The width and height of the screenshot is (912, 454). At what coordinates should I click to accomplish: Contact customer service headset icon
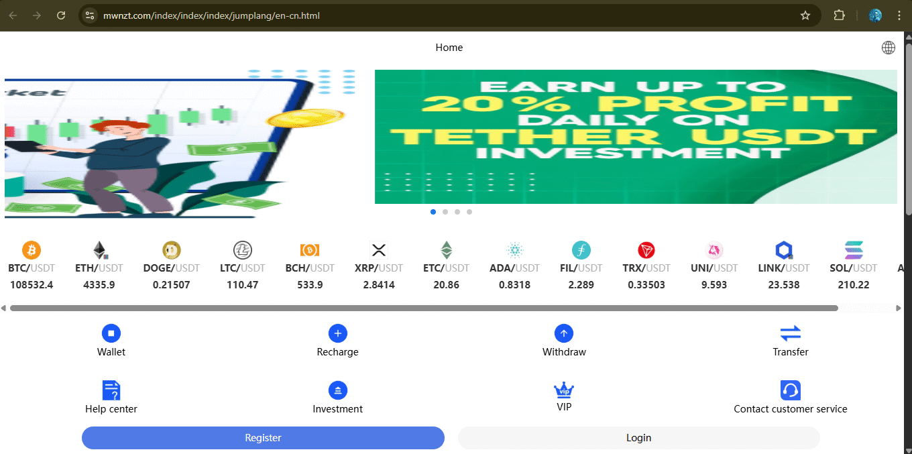point(791,390)
